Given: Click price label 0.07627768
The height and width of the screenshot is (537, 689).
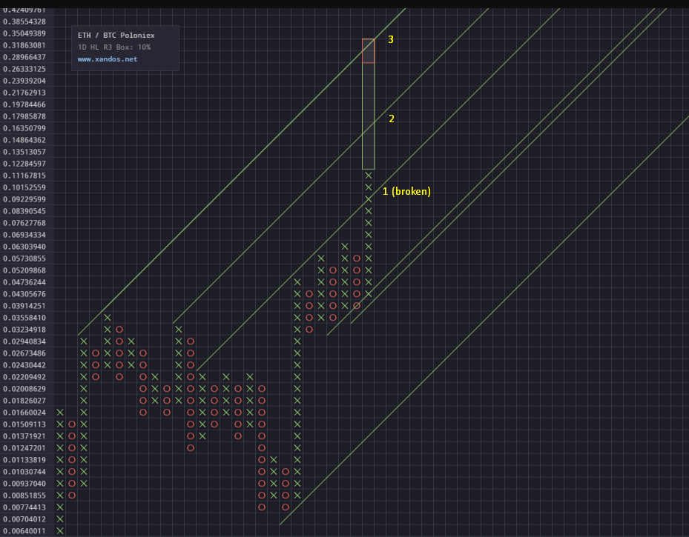Looking at the screenshot, I should [24, 223].
